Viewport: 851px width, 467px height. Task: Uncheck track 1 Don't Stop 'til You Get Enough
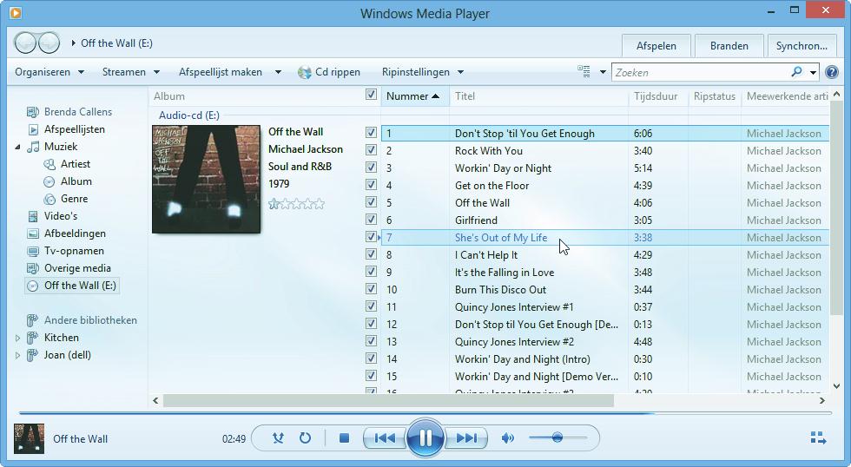[372, 132]
